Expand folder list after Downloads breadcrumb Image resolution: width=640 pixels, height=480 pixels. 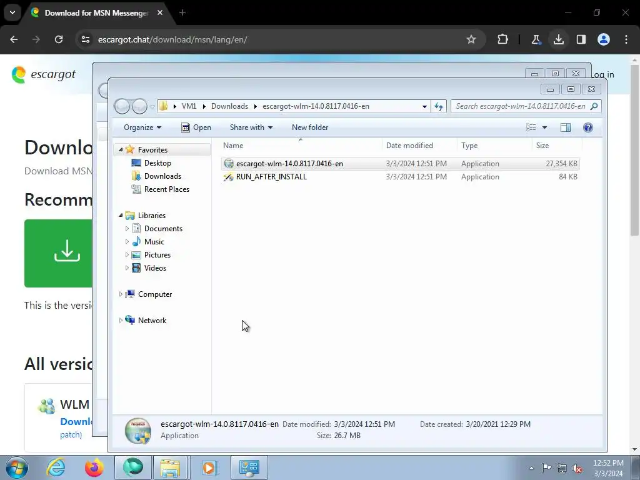[256, 106]
